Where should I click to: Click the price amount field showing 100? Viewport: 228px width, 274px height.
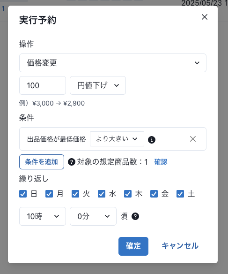pyautogui.click(x=43, y=85)
